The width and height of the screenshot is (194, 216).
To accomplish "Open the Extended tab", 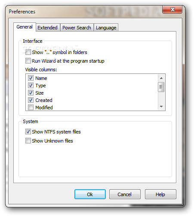I will (x=47, y=28).
